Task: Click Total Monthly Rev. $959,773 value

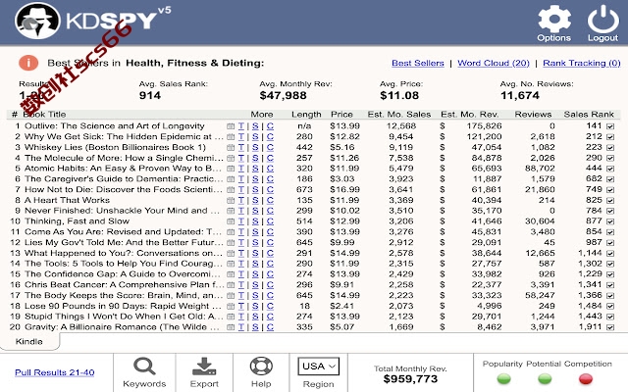Action: tap(410, 379)
